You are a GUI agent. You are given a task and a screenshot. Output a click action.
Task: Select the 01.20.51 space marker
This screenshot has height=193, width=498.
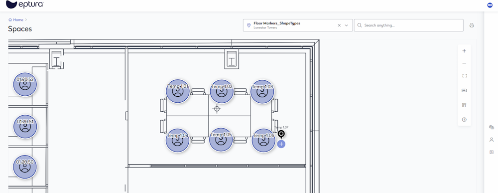25,127
